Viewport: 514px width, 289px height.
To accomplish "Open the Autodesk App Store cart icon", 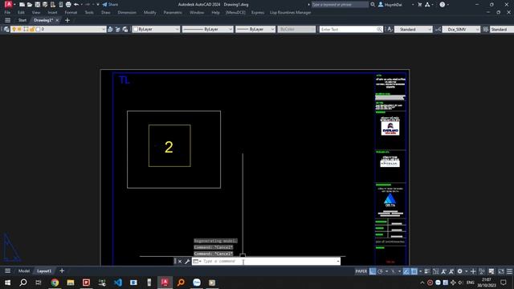I will pyautogui.click(x=419, y=5).
